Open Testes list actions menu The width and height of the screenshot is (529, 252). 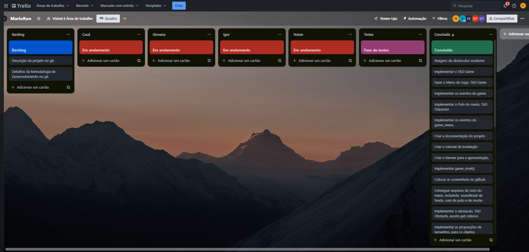[420, 34]
